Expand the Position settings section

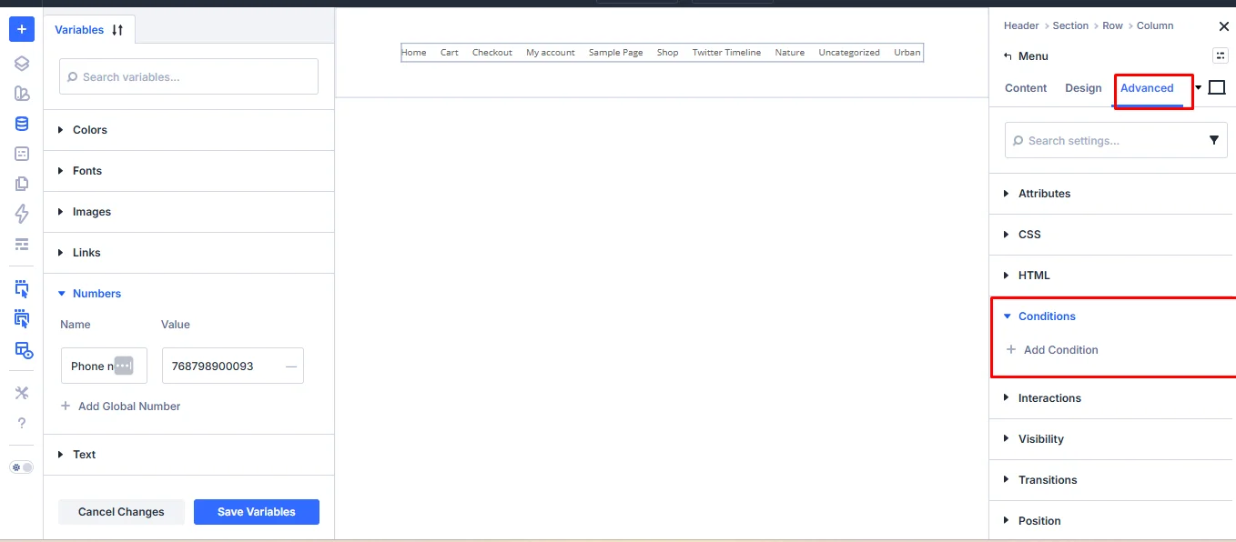[x=1111, y=521]
